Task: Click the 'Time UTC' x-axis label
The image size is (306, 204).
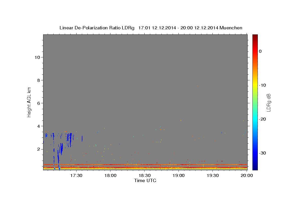Action: click(x=145, y=181)
